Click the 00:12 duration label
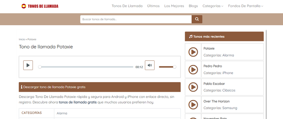Viewport: 283px width, 119px height. click(x=139, y=67)
